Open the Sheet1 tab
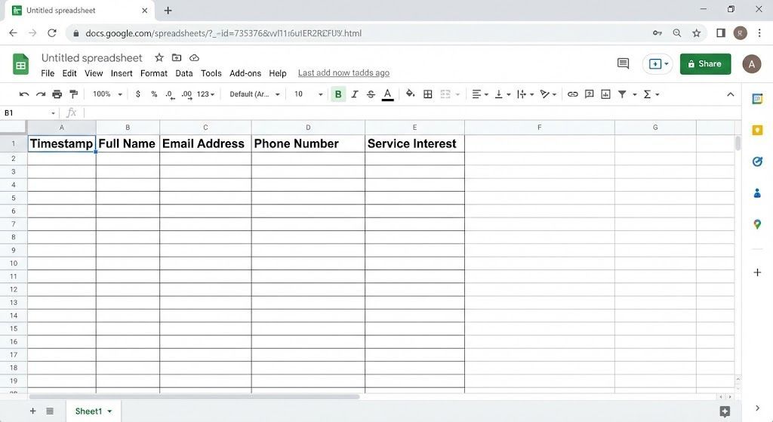Viewport: 773px width, 422px height. [93, 411]
